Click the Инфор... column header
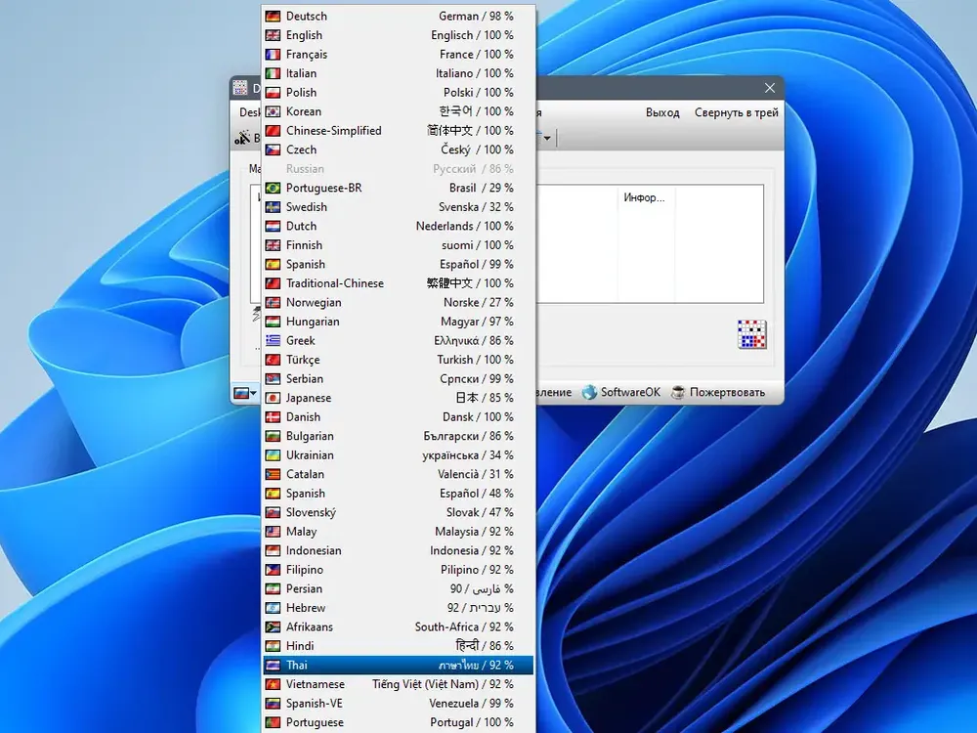Screen dimensions: 977x733 (646, 197)
